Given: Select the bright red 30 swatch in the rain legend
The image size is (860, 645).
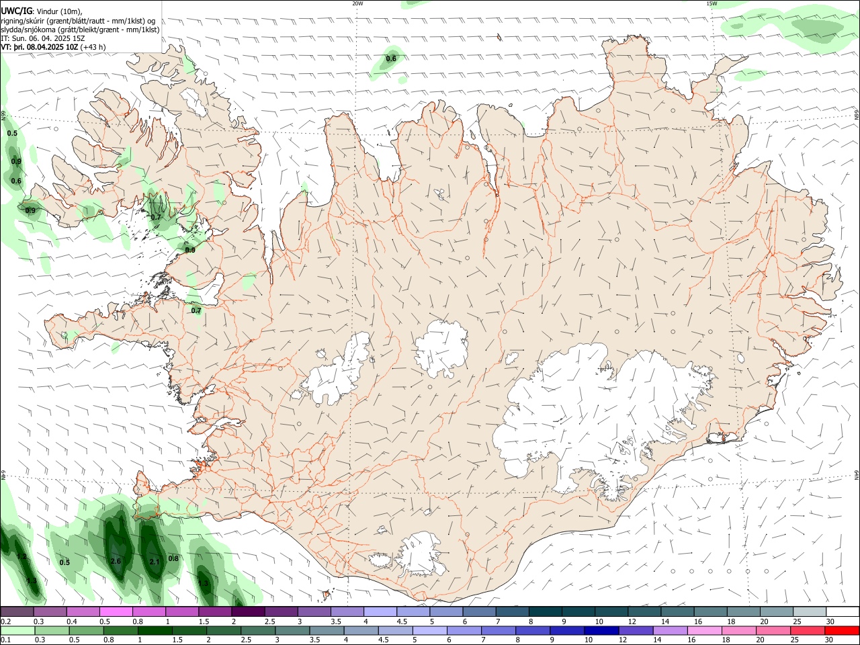Looking at the screenshot, I should point(842,630).
